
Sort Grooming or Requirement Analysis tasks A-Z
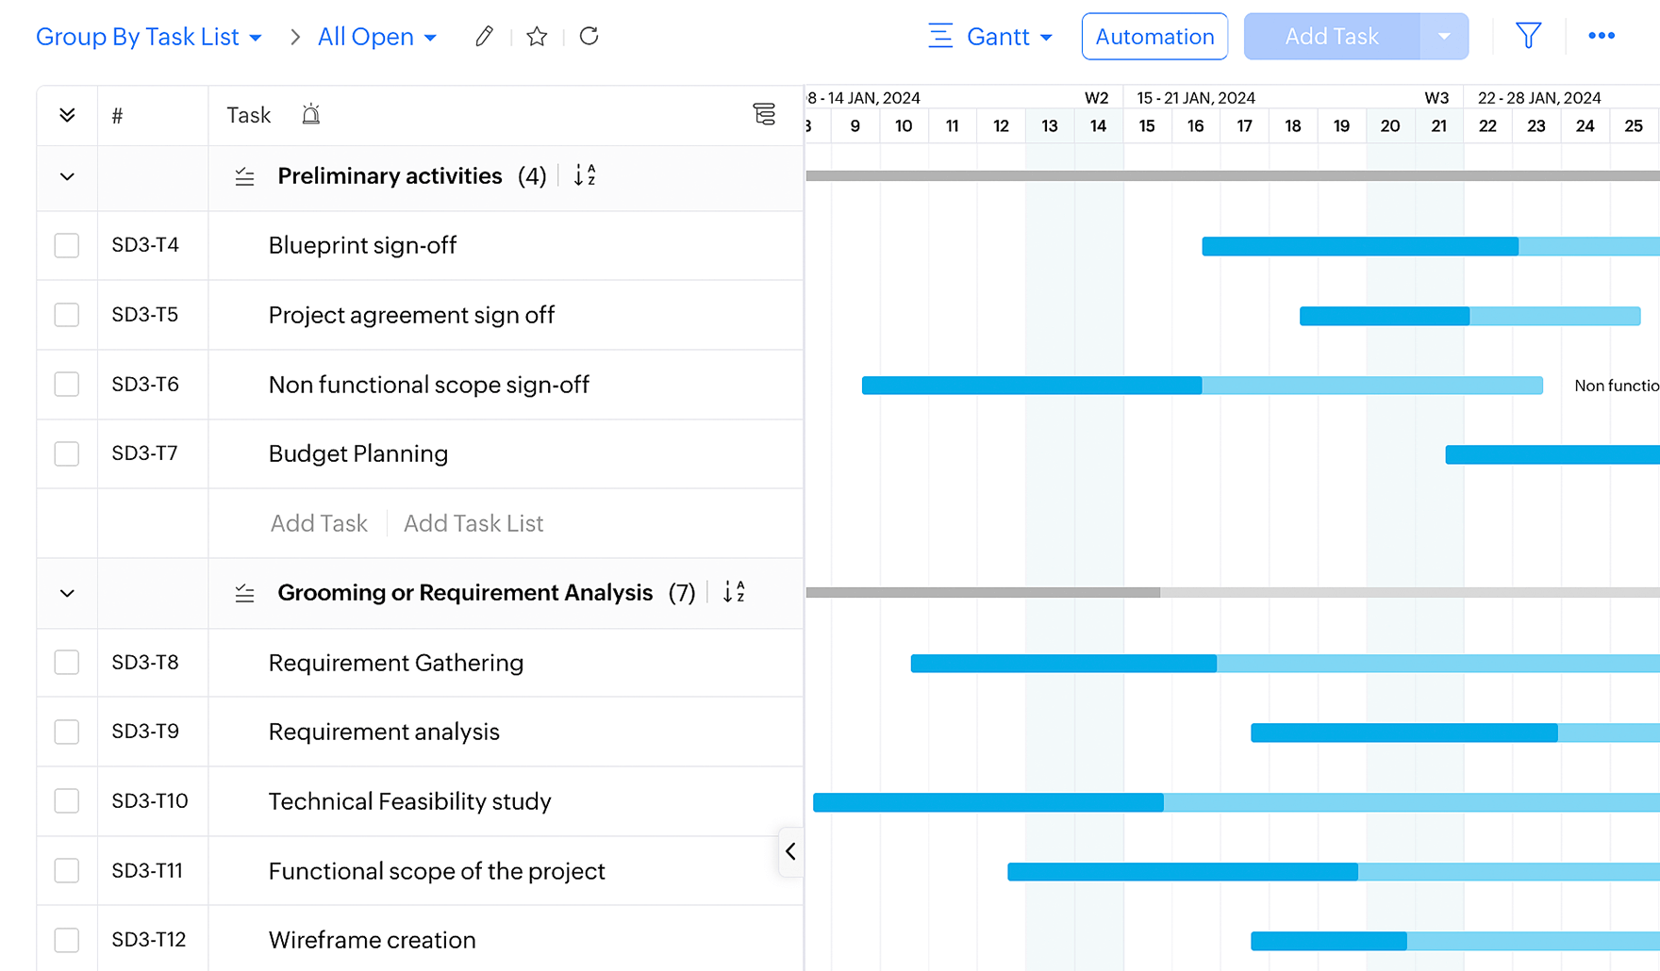pyautogui.click(x=734, y=593)
